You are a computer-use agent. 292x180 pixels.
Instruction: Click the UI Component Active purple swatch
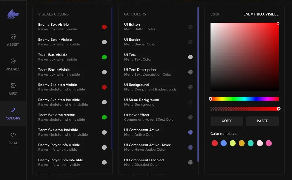point(190,132)
